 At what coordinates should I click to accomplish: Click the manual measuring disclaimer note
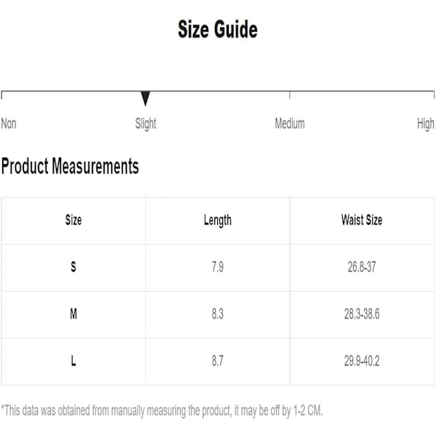[x=162, y=411]
